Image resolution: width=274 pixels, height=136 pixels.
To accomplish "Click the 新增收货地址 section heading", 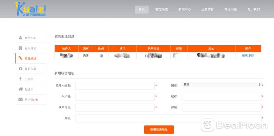I will pos(64,73).
